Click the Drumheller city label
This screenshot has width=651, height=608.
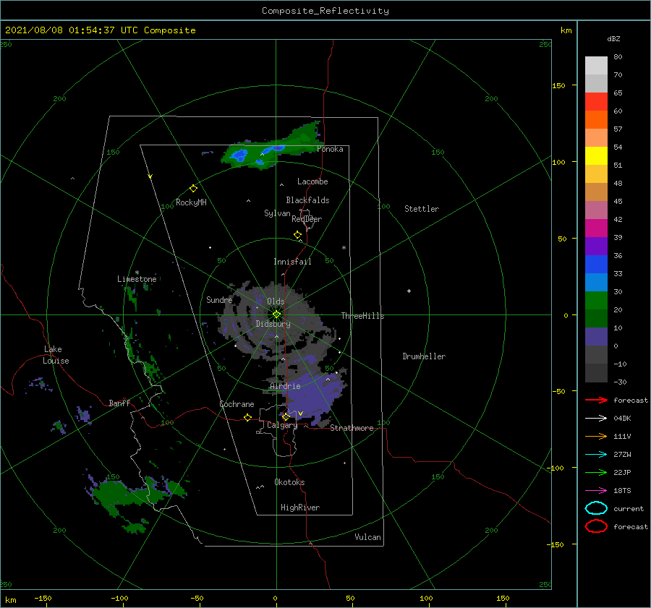424,356
